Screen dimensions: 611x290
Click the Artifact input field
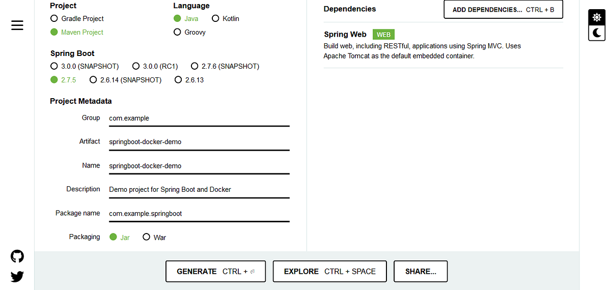pyautogui.click(x=199, y=142)
